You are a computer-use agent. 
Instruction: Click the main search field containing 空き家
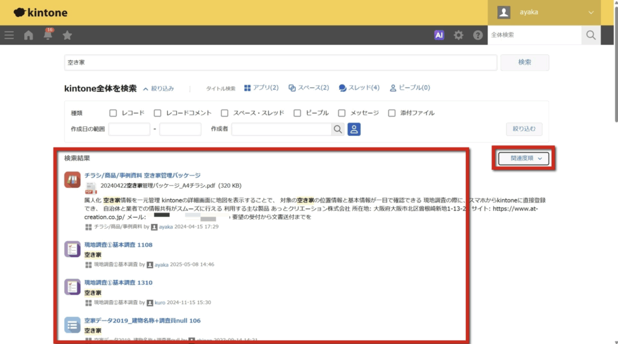coord(281,62)
